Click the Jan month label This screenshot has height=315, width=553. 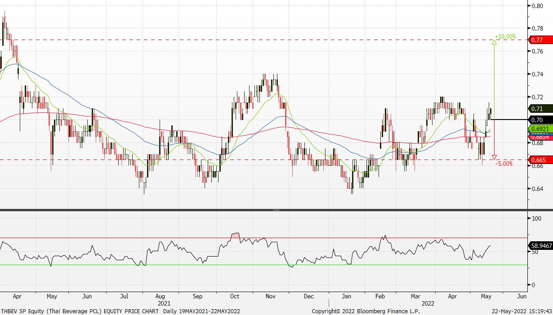tap(346, 297)
